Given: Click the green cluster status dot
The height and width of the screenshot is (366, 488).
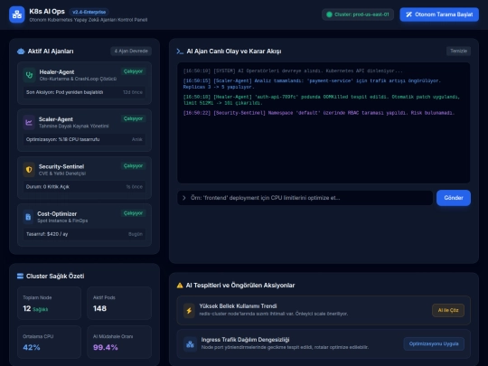Looking at the screenshot, I should coord(329,14).
